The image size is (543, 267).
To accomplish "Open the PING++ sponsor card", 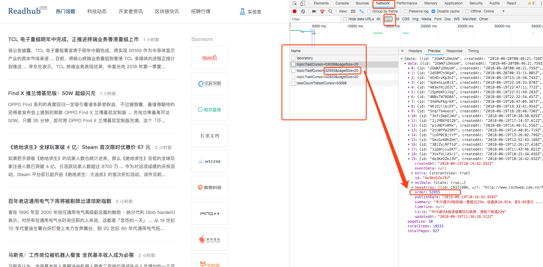I will coord(209,213).
